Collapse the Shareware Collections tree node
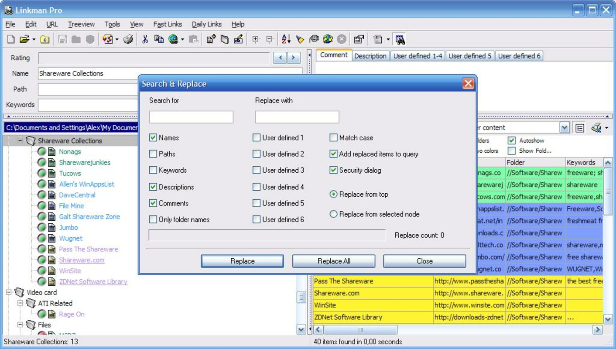This screenshot has height=349, width=616. pos(20,140)
